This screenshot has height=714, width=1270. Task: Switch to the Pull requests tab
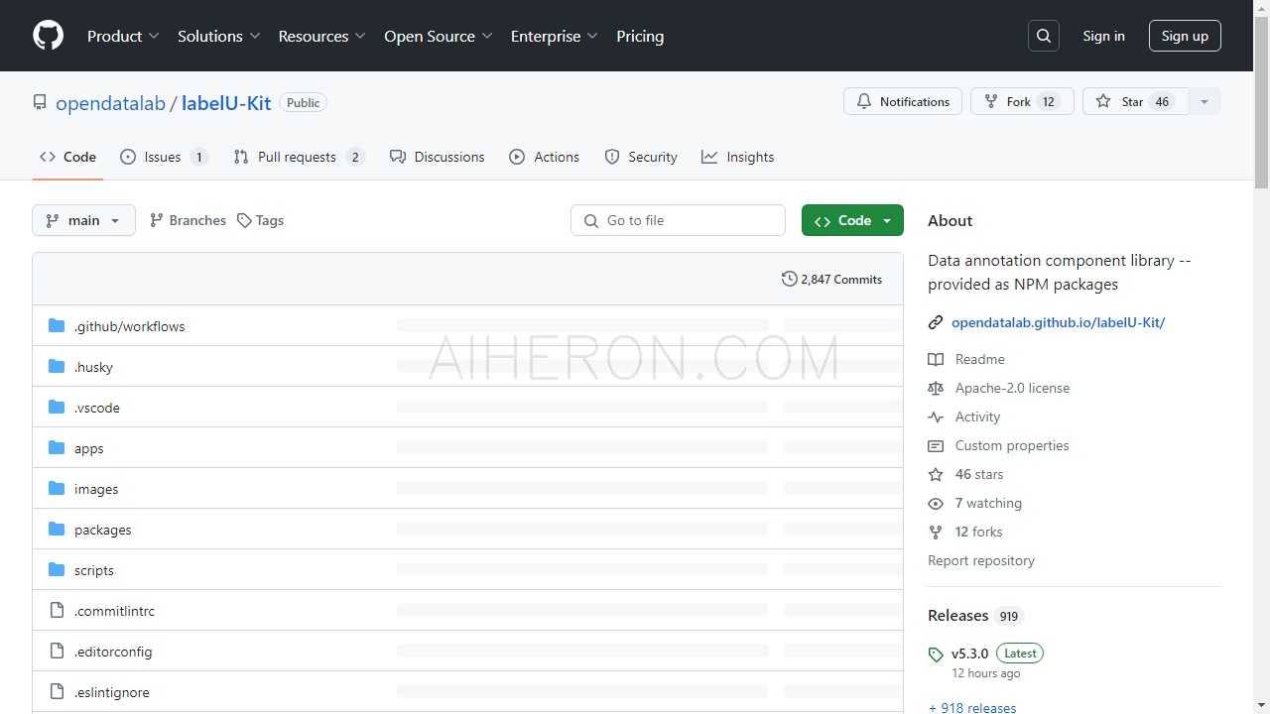pos(299,157)
